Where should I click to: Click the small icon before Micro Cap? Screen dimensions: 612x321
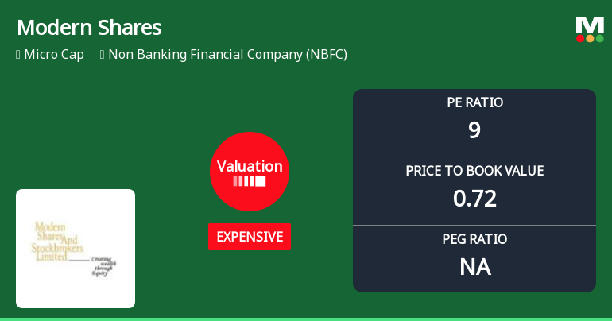17,55
